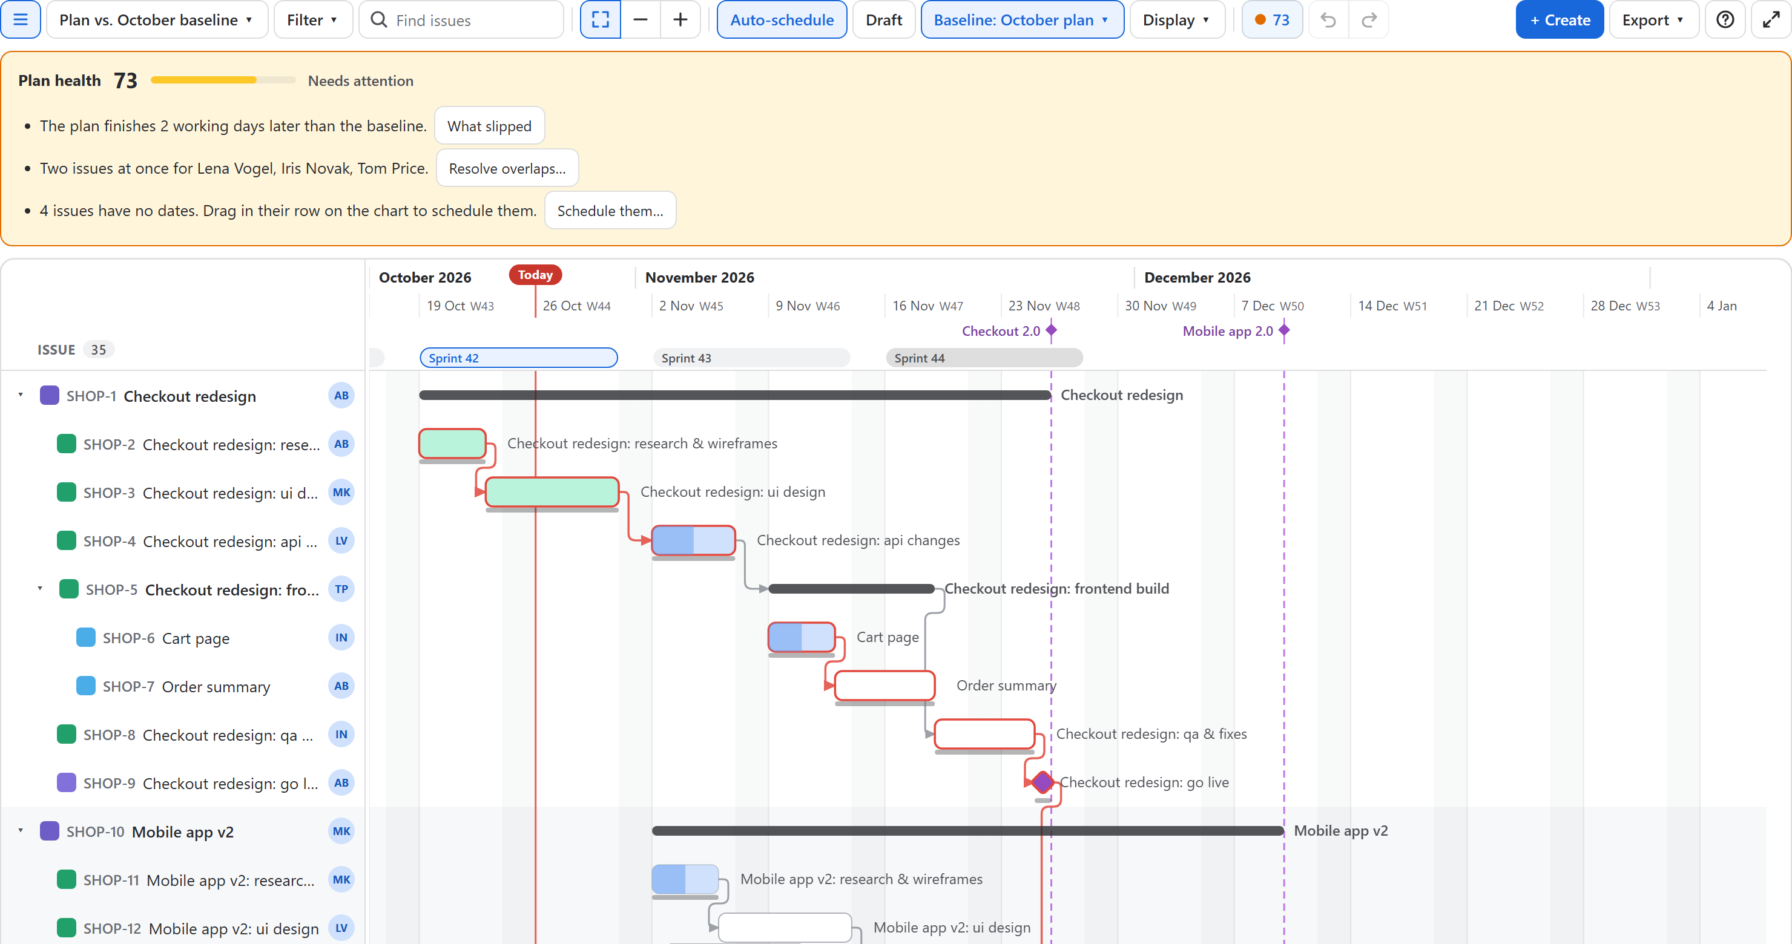Click AB avatar on SHOP-2 row
The width and height of the screenshot is (1792, 944).
[x=341, y=444]
